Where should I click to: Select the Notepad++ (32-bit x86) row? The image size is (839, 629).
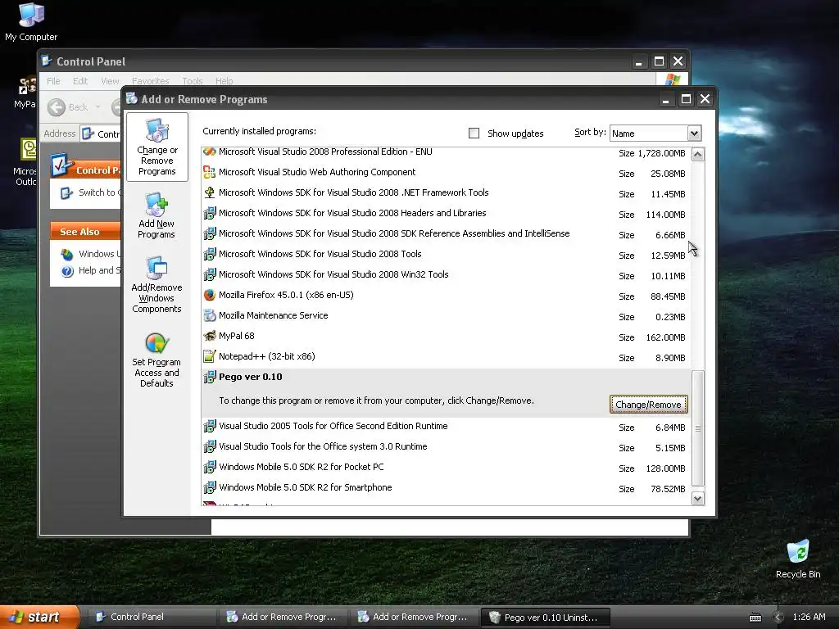click(x=447, y=356)
